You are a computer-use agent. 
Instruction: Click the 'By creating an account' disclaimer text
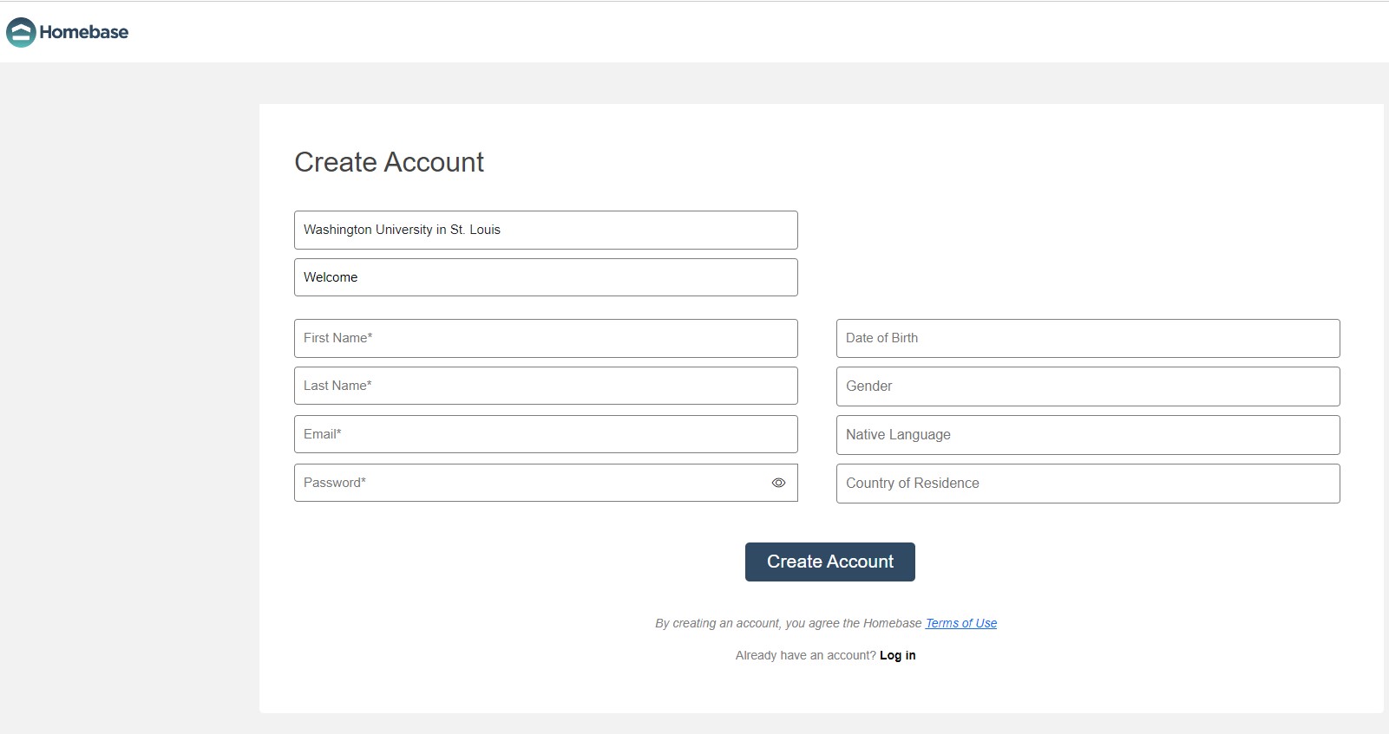tap(788, 623)
